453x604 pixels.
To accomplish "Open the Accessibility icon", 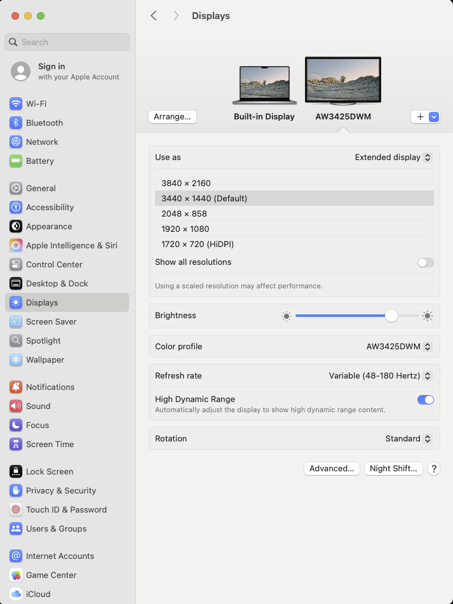I will point(16,207).
